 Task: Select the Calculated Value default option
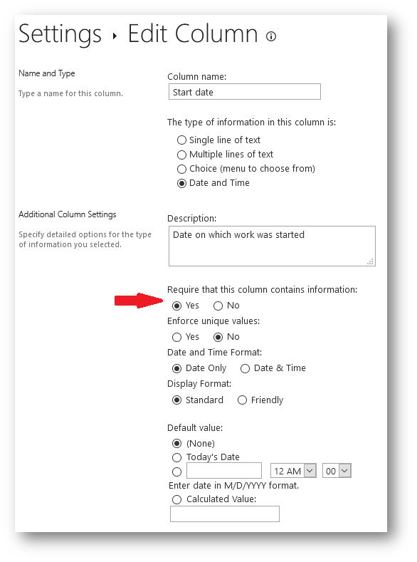click(x=176, y=499)
